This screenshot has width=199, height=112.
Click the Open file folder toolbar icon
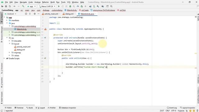[x=2, y=6]
